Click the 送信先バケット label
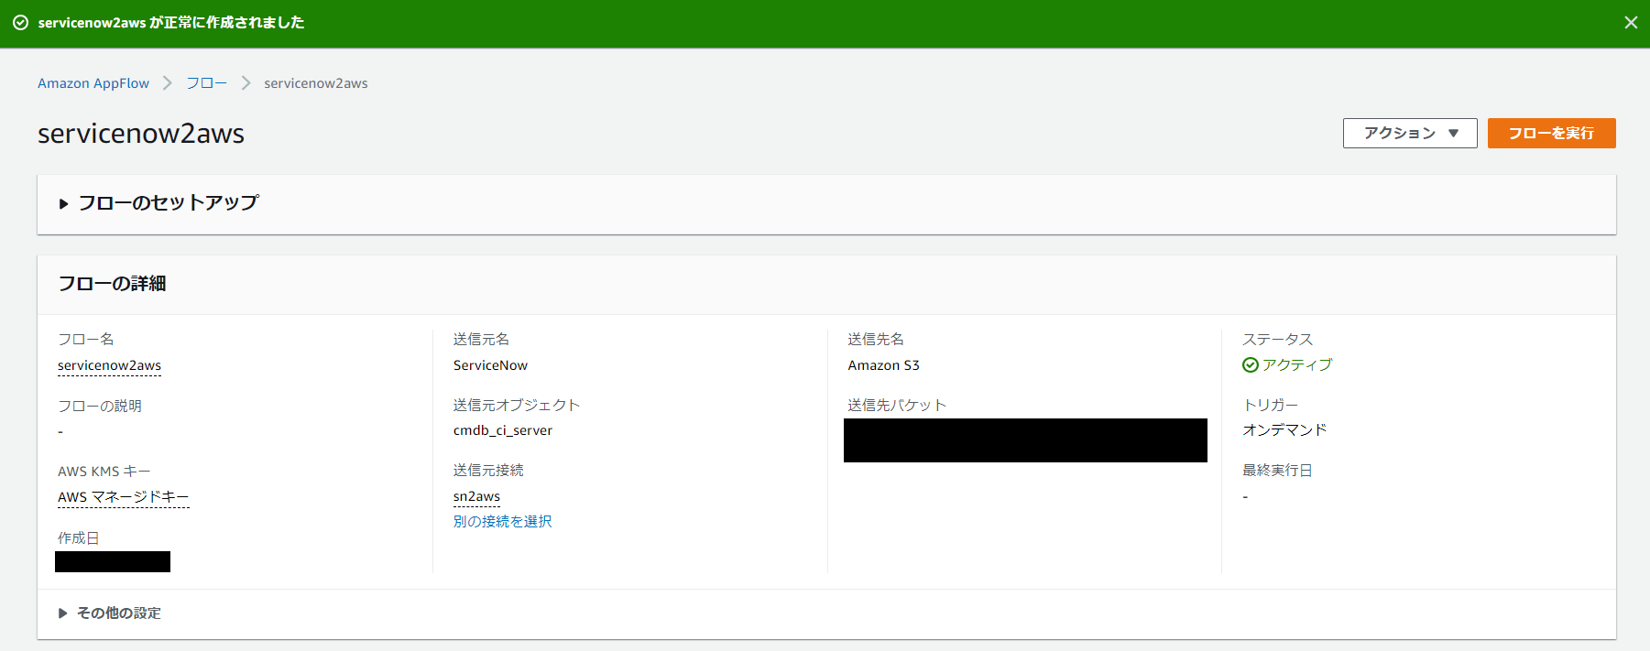 click(897, 405)
